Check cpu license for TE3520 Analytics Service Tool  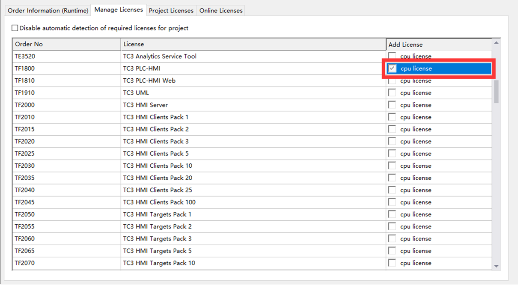pos(392,56)
